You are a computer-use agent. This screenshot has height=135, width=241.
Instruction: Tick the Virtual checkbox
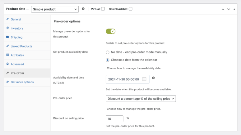point(103,9)
